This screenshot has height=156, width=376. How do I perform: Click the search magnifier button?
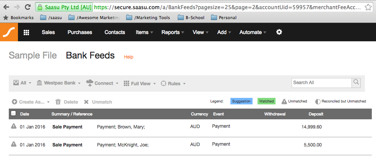coord(356,83)
